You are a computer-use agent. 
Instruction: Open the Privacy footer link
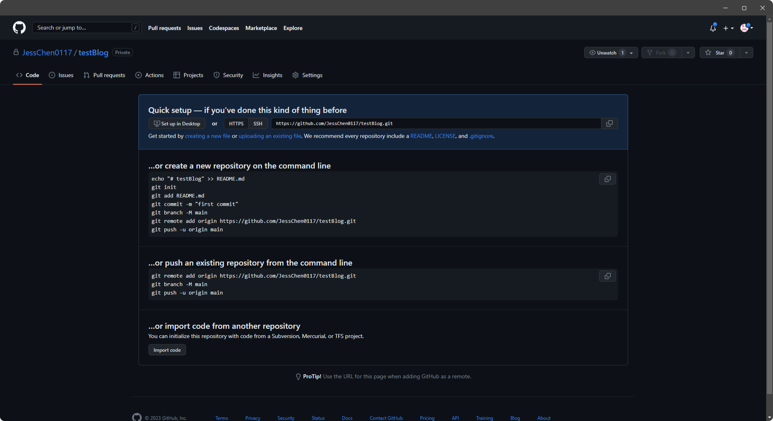[253, 418]
